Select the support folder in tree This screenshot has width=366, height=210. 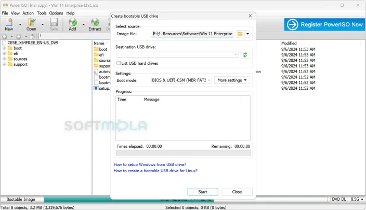(20, 64)
